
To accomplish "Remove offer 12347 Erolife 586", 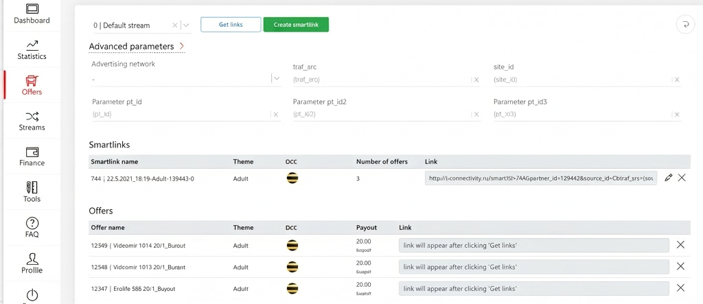I will tap(680, 288).
